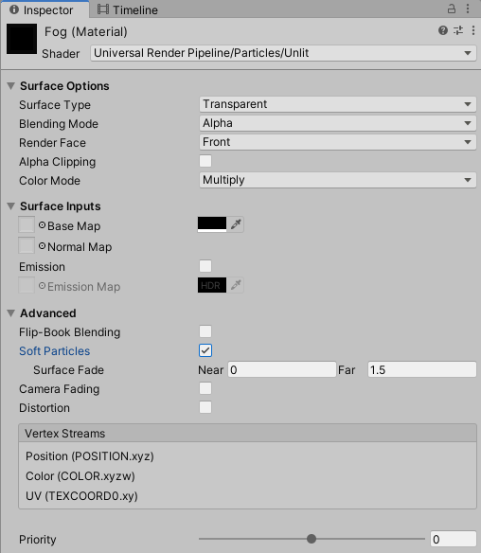Click the Surface Type label

tap(55, 105)
